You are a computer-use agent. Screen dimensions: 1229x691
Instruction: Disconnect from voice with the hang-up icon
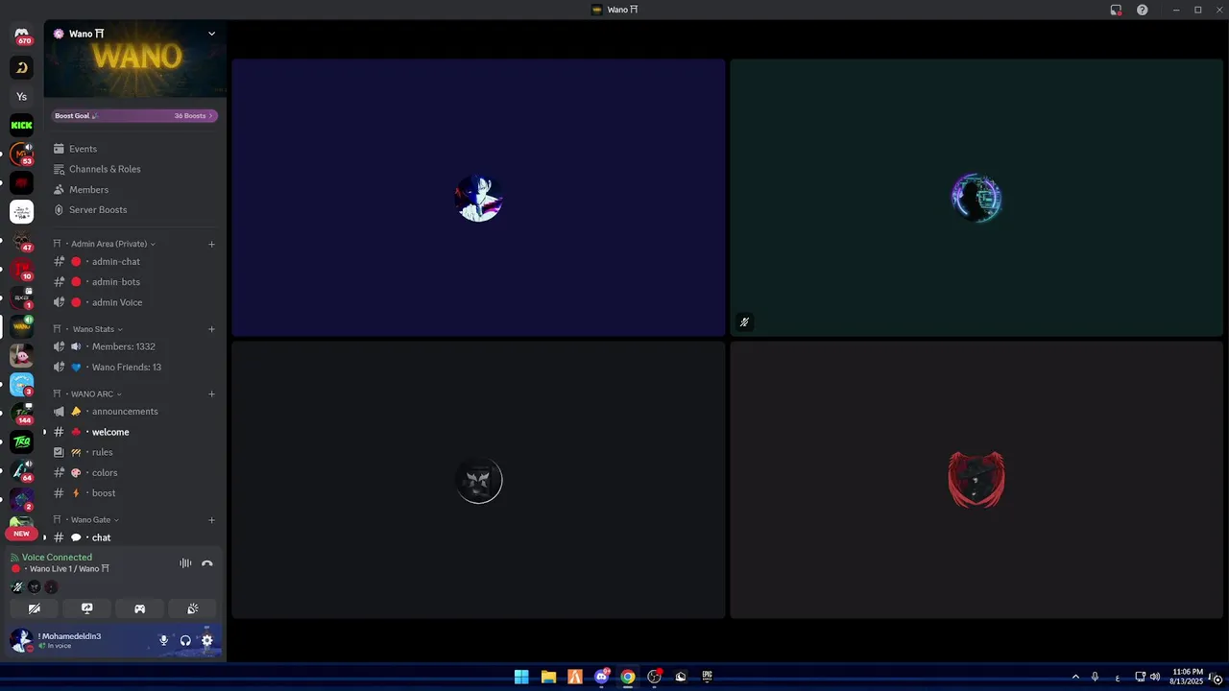pos(206,563)
